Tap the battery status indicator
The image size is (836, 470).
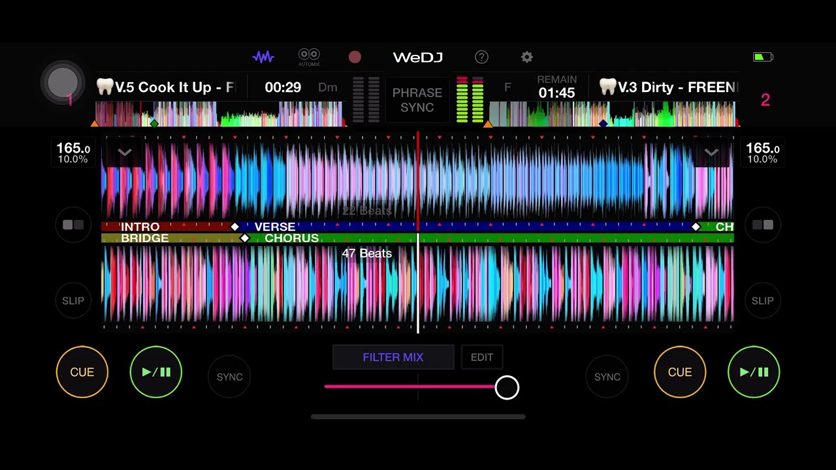[x=763, y=57]
